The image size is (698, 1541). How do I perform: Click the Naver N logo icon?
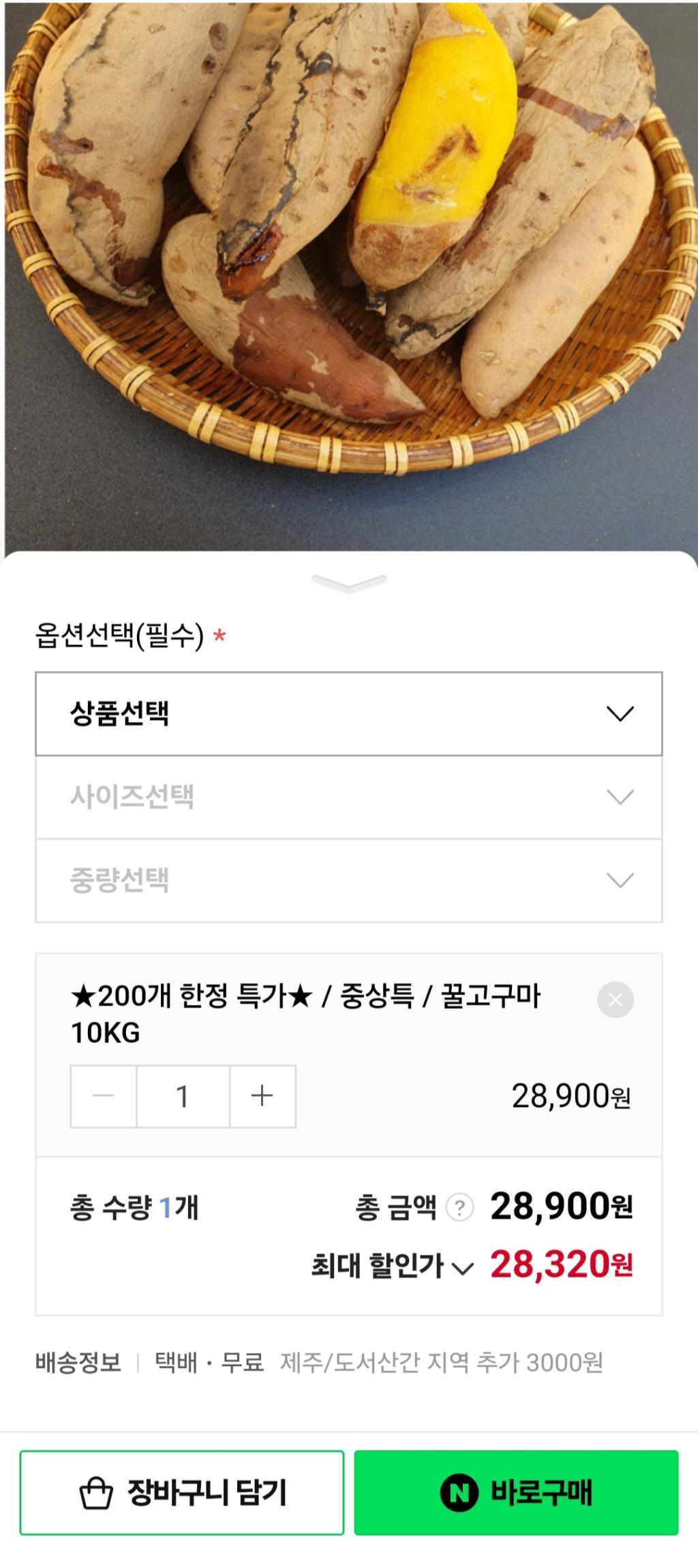tap(459, 1493)
